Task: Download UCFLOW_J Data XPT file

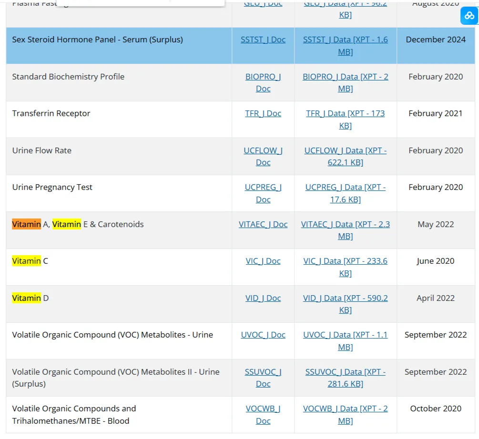Action: point(345,157)
